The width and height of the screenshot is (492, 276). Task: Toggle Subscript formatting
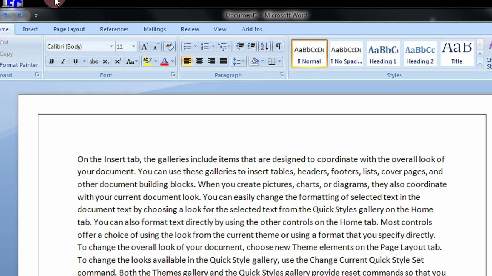(106, 61)
